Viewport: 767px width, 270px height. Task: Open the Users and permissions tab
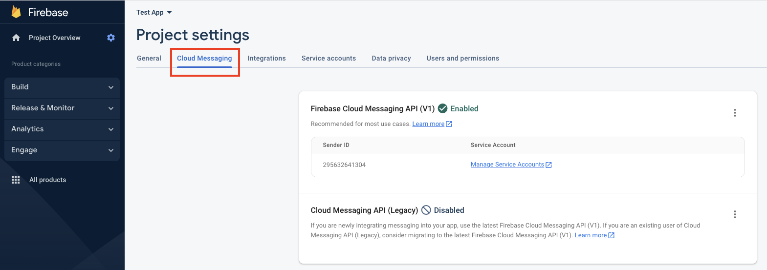[x=462, y=58]
